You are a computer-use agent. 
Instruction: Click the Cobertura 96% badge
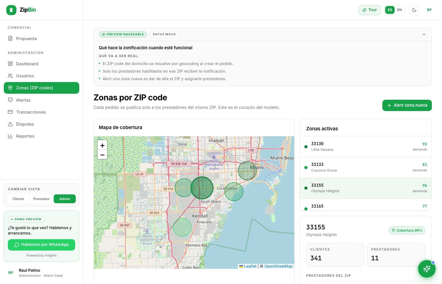tap(407, 230)
